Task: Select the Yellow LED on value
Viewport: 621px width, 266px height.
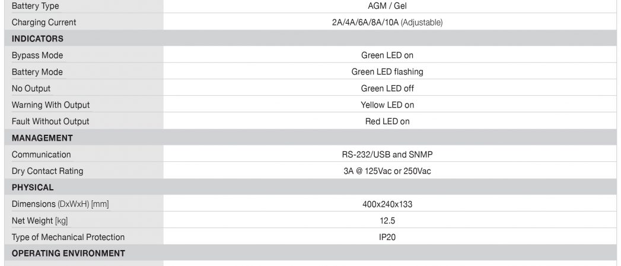Action: pos(387,105)
